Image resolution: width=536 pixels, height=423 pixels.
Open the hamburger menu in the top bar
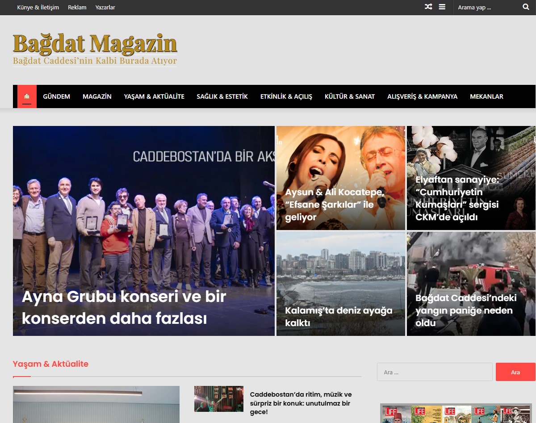point(441,7)
